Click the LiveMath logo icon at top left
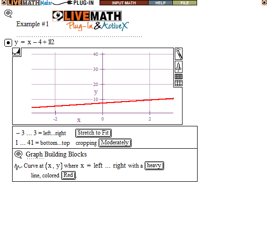267x243 pixels. [x=4, y=2]
